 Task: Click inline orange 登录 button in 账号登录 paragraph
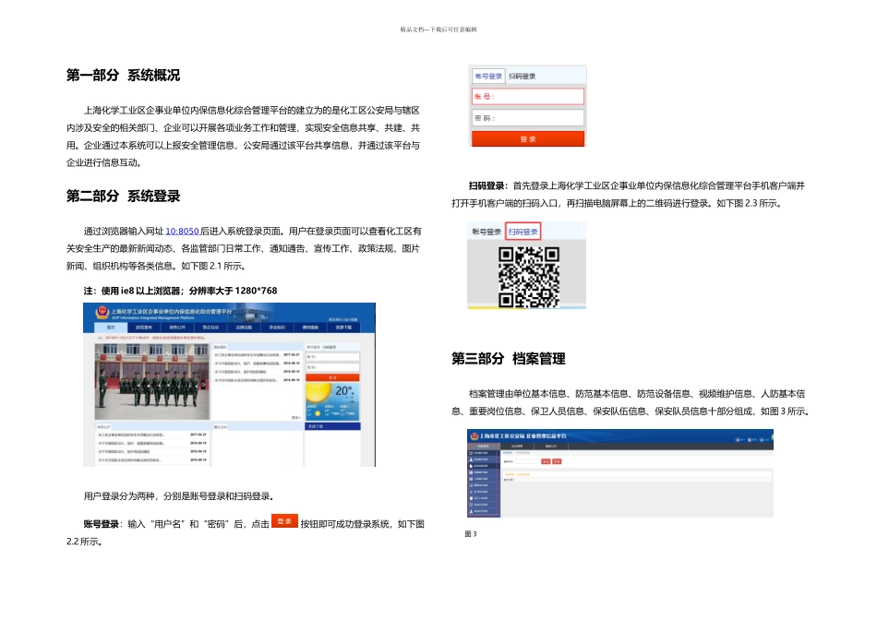tap(284, 521)
